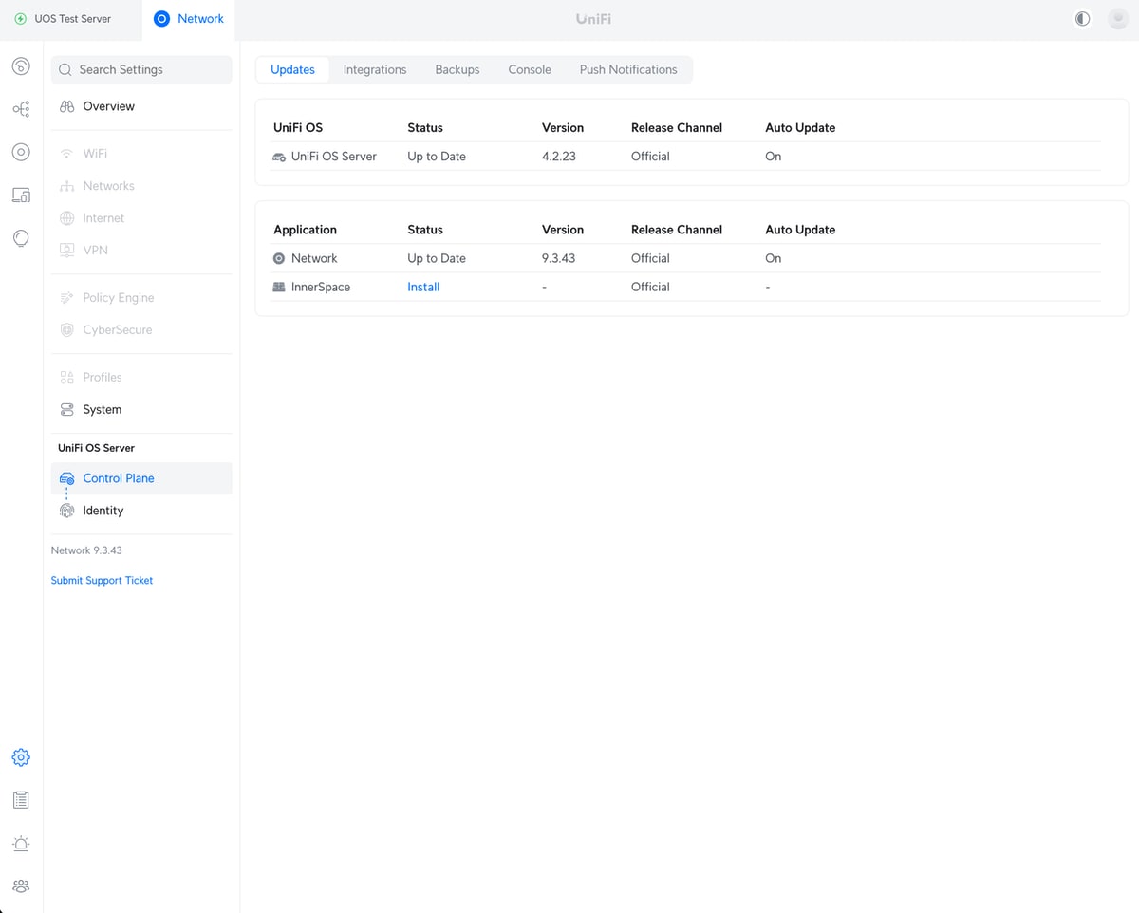The height and width of the screenshot is (913, 1139).
Task: Click Install link for InnerSpace
Action: tap(423, 287)
